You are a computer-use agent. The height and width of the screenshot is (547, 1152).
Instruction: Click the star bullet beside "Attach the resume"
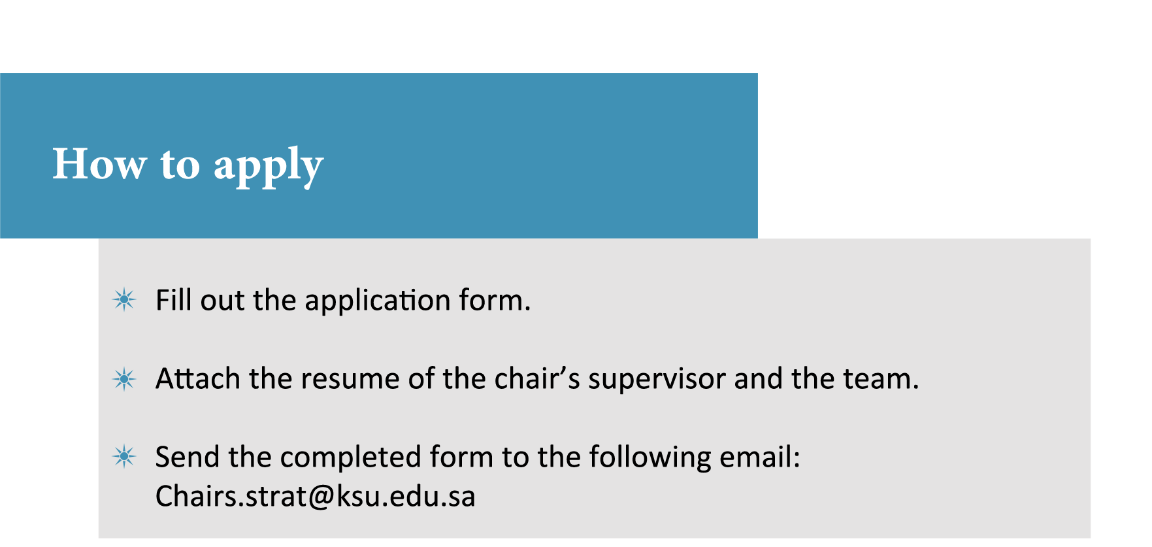pyautogui.click(x=124, y=379)
